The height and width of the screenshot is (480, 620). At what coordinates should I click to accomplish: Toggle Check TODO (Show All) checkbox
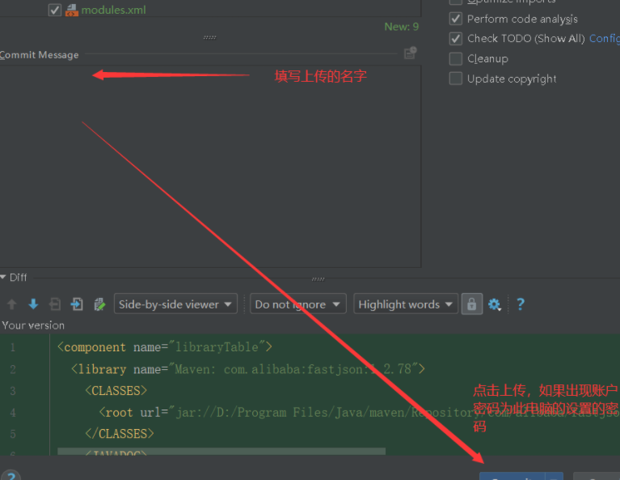(x=456, y=38)
